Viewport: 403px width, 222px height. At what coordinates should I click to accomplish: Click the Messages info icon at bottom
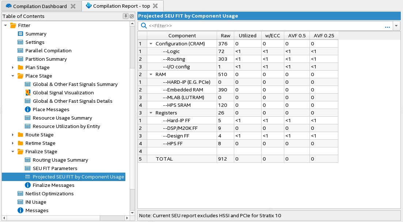pos(20,210)
